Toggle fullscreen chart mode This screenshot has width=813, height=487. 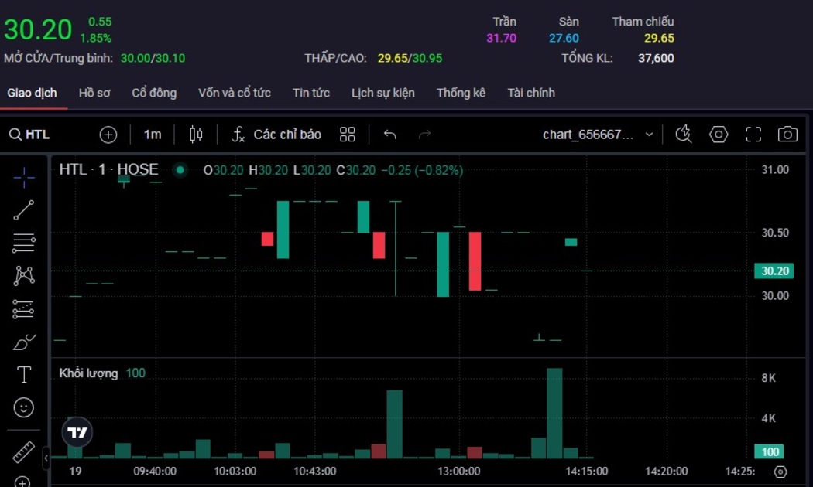753,135
